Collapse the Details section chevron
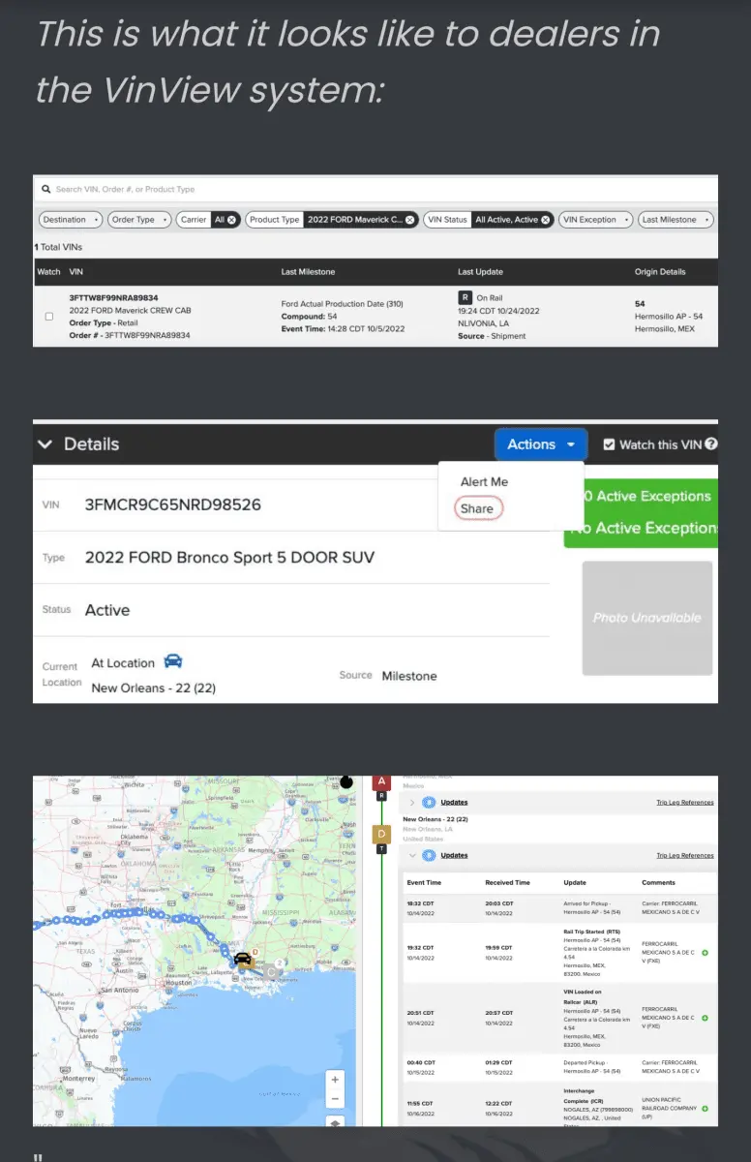Image resolution: width=751 pixels, height=1162 pixels. click(x=45, y=444)
